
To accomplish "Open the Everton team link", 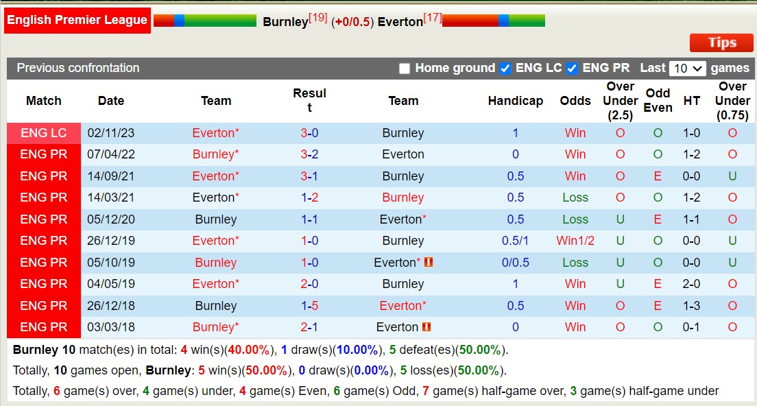I will pyautogui.click(x=400, y=21).
